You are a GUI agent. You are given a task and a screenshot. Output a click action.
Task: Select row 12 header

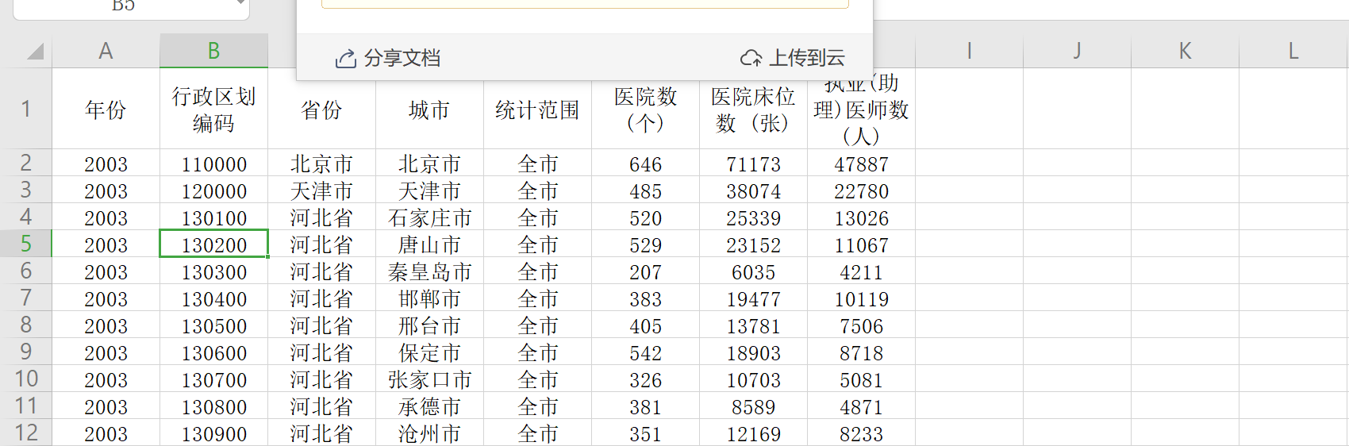[x=26, y=433]
